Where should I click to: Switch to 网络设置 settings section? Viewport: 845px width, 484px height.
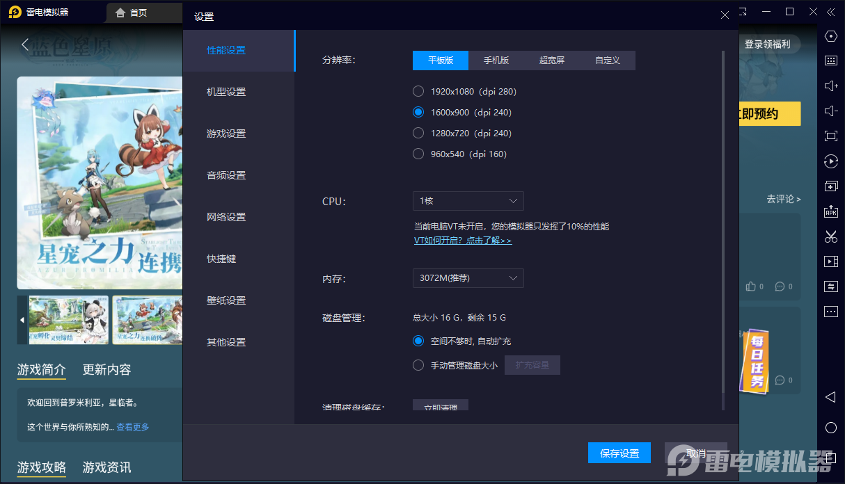point(225,216)
